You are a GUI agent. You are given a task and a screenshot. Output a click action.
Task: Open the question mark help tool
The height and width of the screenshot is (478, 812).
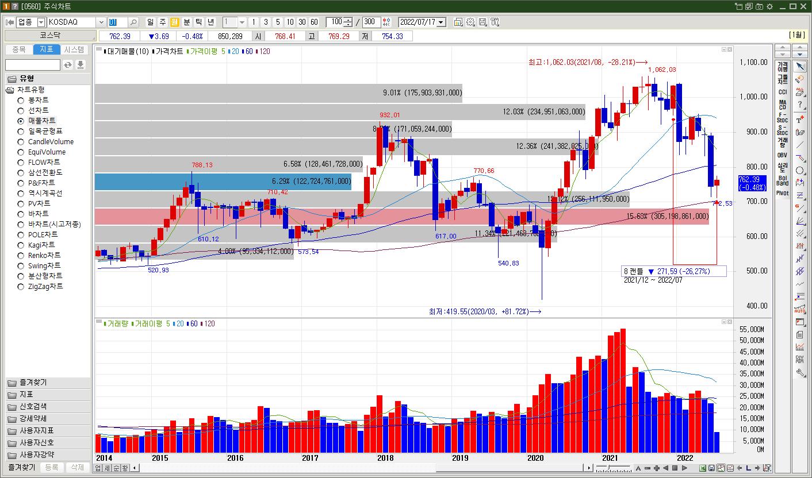pyautogui.click(x=799, y=105)
